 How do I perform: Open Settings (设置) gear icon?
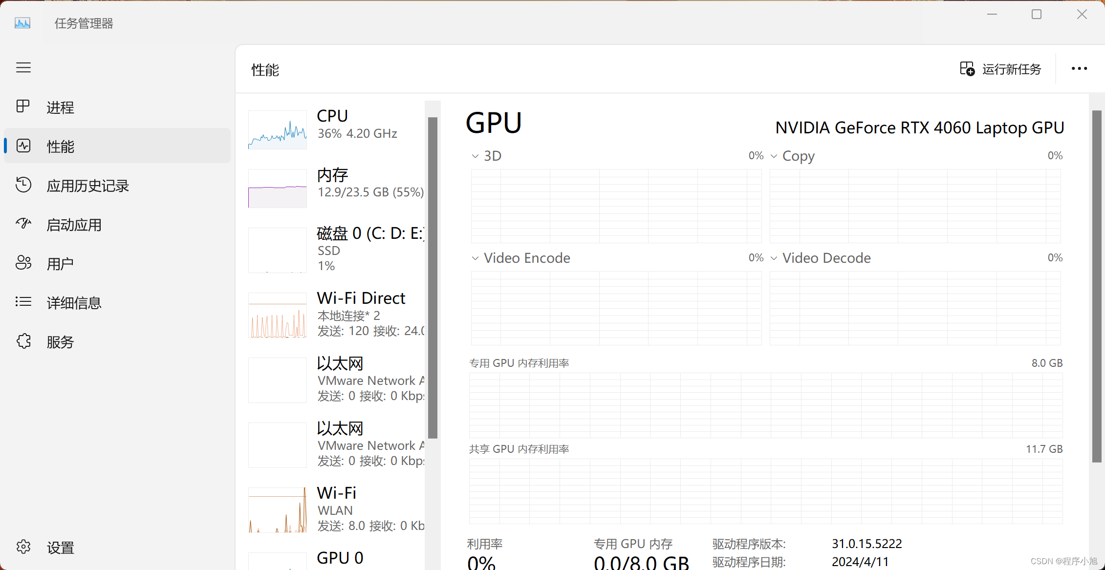tap(23, 547)
